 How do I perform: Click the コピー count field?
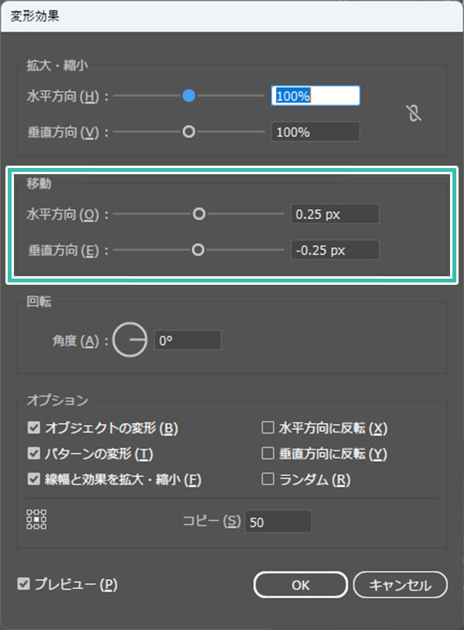point(278,522)
